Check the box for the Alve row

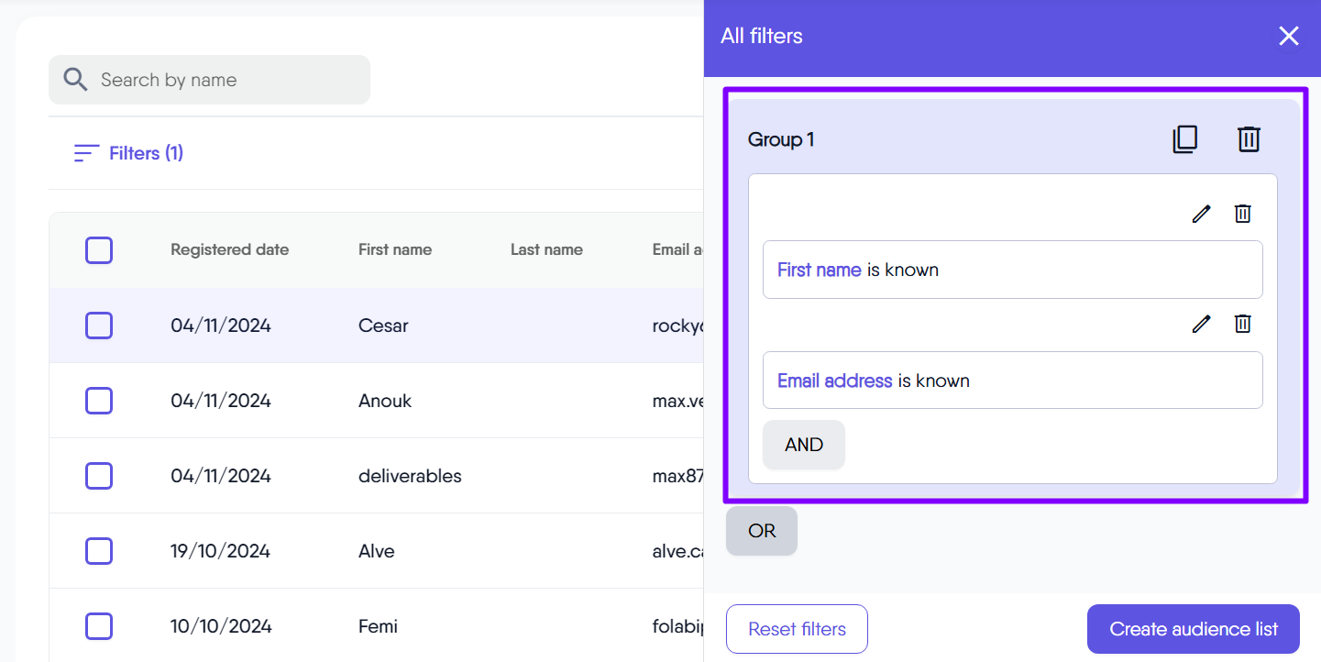pos(99,551)
